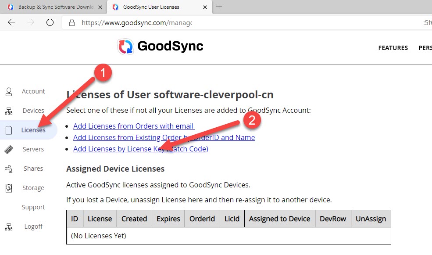Click the address bar padlock icon

(x=72, y=23)
